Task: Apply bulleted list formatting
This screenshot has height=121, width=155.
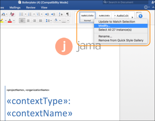Action: coord(22,14)
